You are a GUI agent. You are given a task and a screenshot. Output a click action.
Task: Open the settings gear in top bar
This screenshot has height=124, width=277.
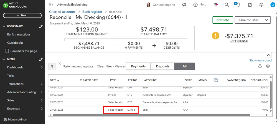261,5
